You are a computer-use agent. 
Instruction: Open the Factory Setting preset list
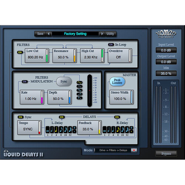(x=75, y=34)
